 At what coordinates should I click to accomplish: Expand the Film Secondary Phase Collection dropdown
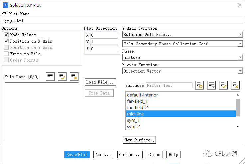coord(183,44)
